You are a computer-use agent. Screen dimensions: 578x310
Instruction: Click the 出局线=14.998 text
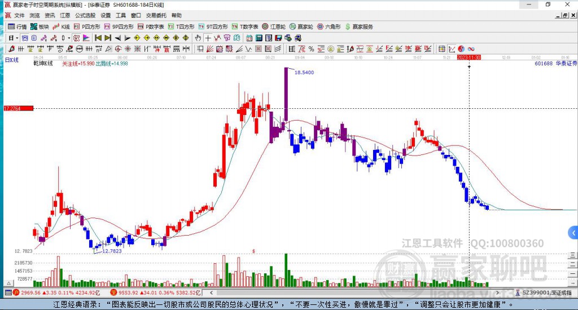[x=112, y=63]
